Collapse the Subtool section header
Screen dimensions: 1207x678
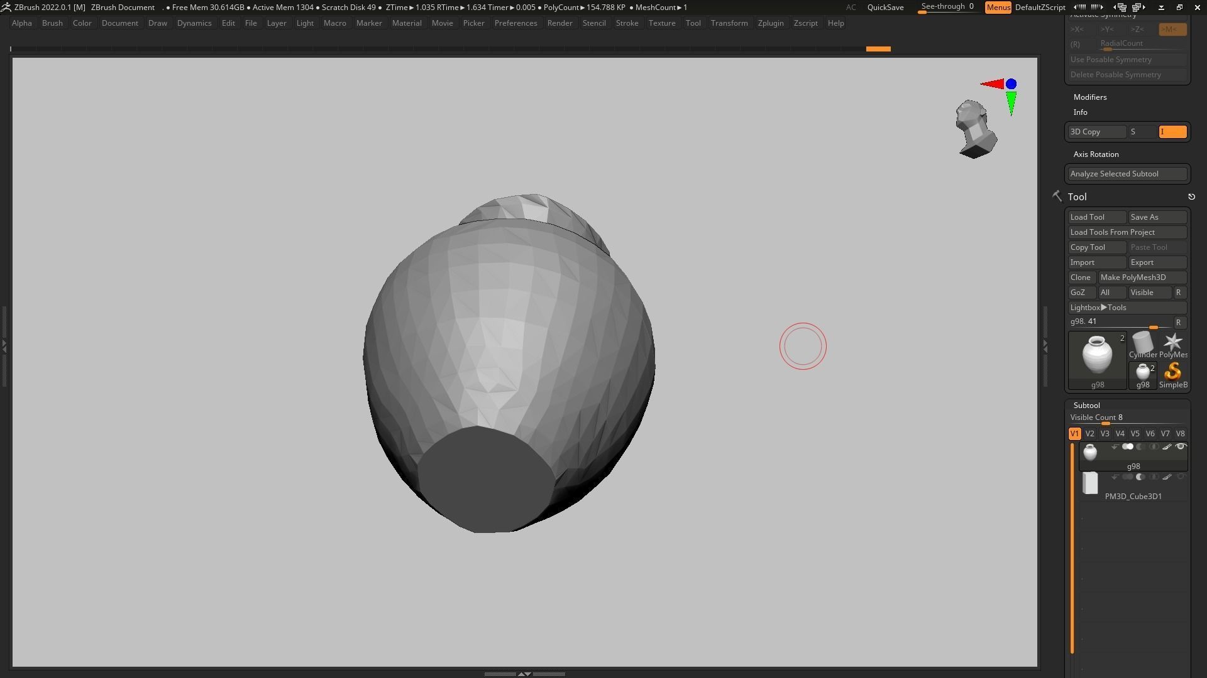pos(1086,406)
